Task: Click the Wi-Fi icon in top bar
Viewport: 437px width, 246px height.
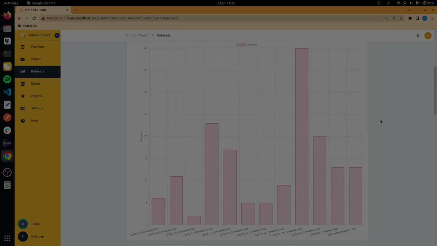Action: (x=405, y=3)
